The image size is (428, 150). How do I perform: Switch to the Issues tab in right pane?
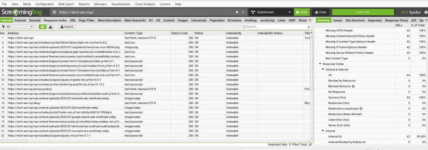(338, 20)
